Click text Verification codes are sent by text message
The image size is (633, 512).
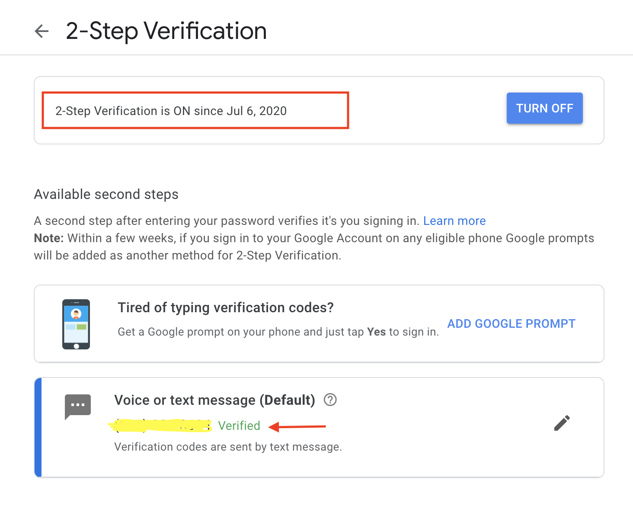pos(228,447)
